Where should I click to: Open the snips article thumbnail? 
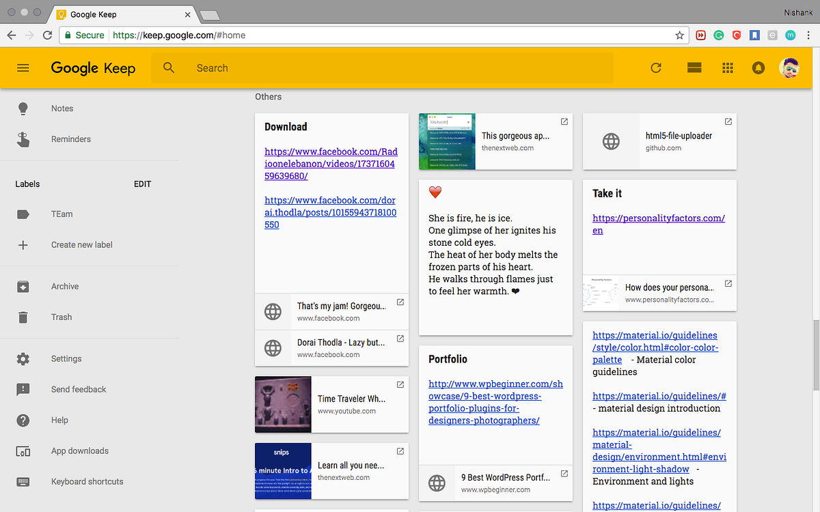point(283,471)
